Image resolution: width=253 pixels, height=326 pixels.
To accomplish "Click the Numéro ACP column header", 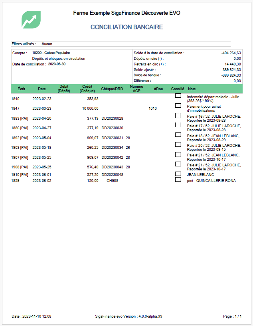I will click(x=136, y=89).
